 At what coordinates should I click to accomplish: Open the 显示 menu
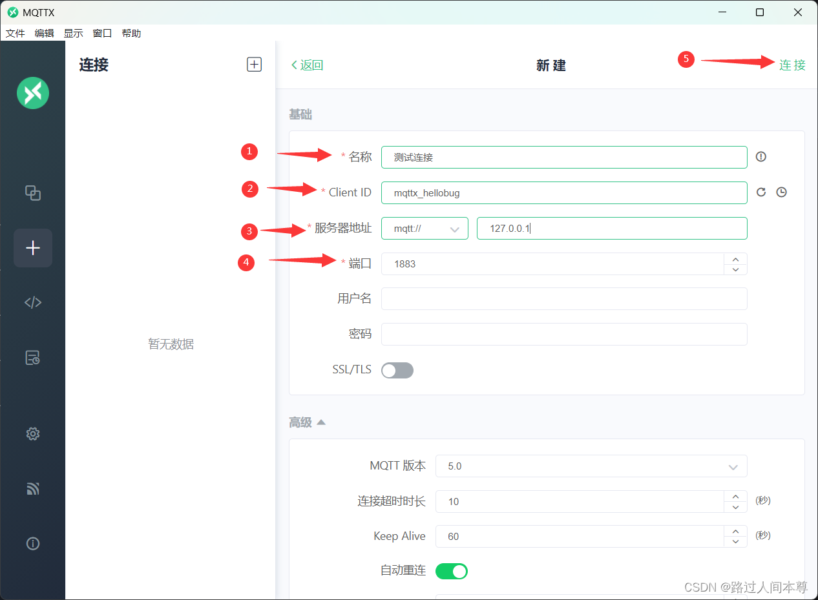click(74, 33)
